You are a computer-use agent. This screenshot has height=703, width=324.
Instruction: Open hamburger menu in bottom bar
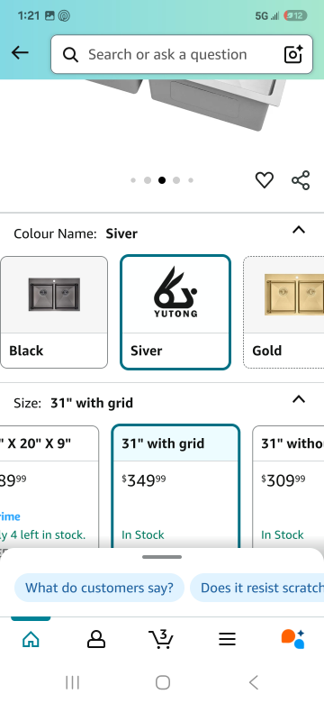227,639
